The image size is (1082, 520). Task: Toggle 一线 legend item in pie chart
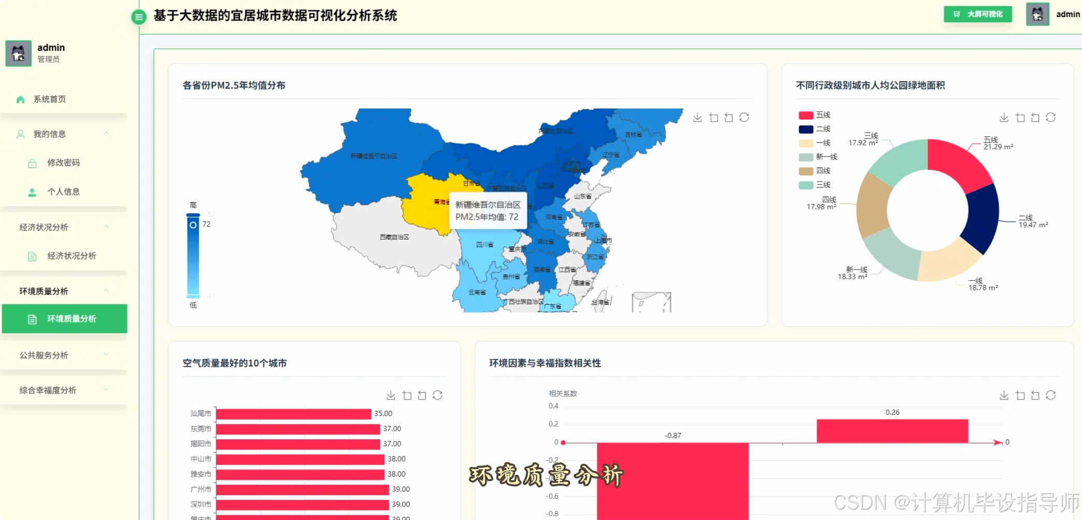(x=815, y=143)
